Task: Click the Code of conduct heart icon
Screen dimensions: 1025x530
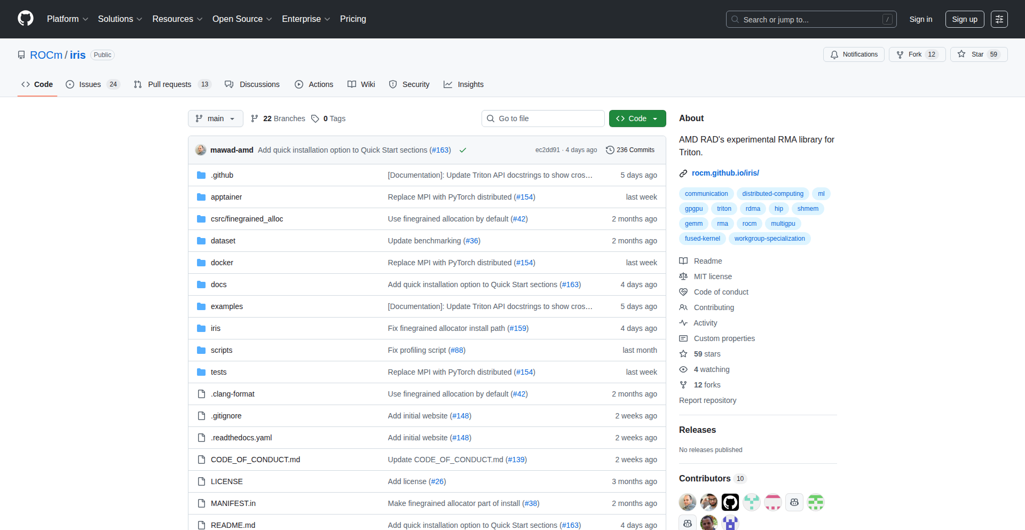Action: [683, 292]
